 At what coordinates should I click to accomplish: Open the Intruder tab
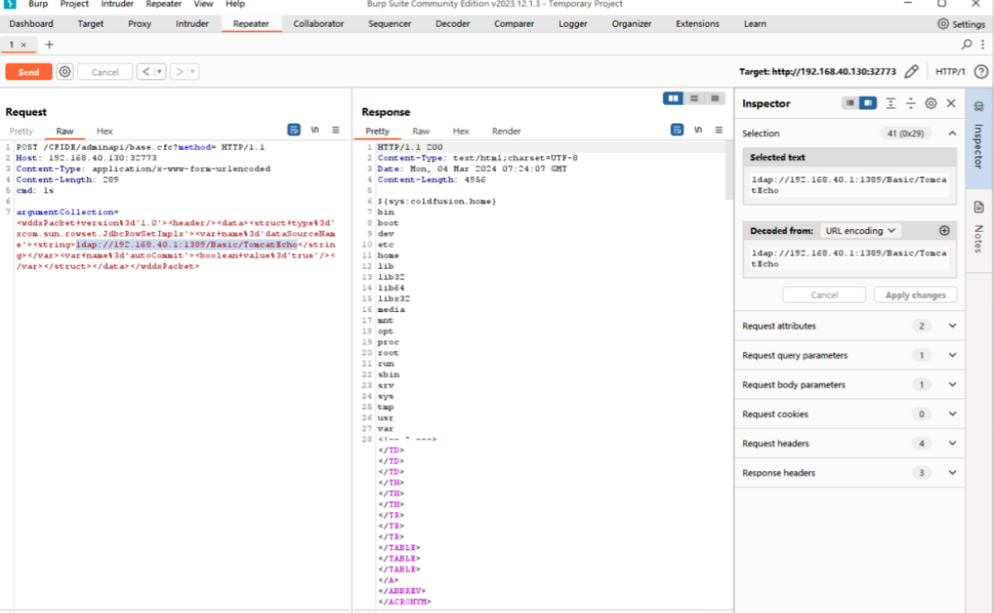(192, 24)
